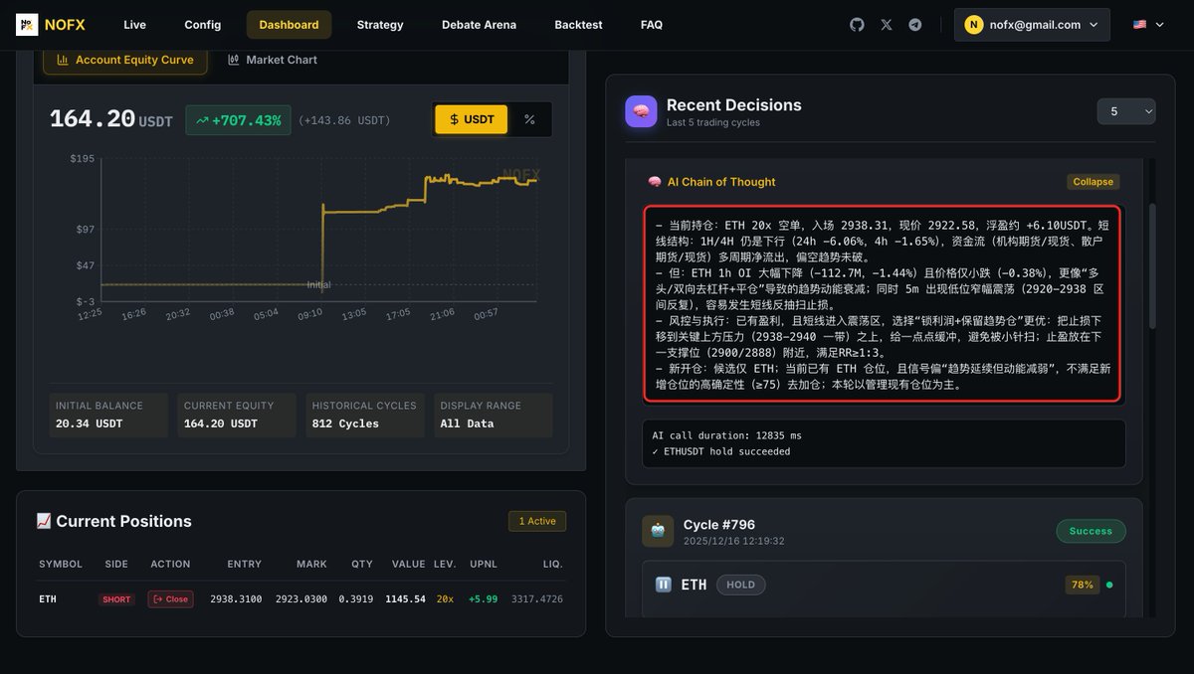This screenshot has height=674, width=1194.
Task: Click the scrollbar in Recent Decisions panel
Action: 1152,266
